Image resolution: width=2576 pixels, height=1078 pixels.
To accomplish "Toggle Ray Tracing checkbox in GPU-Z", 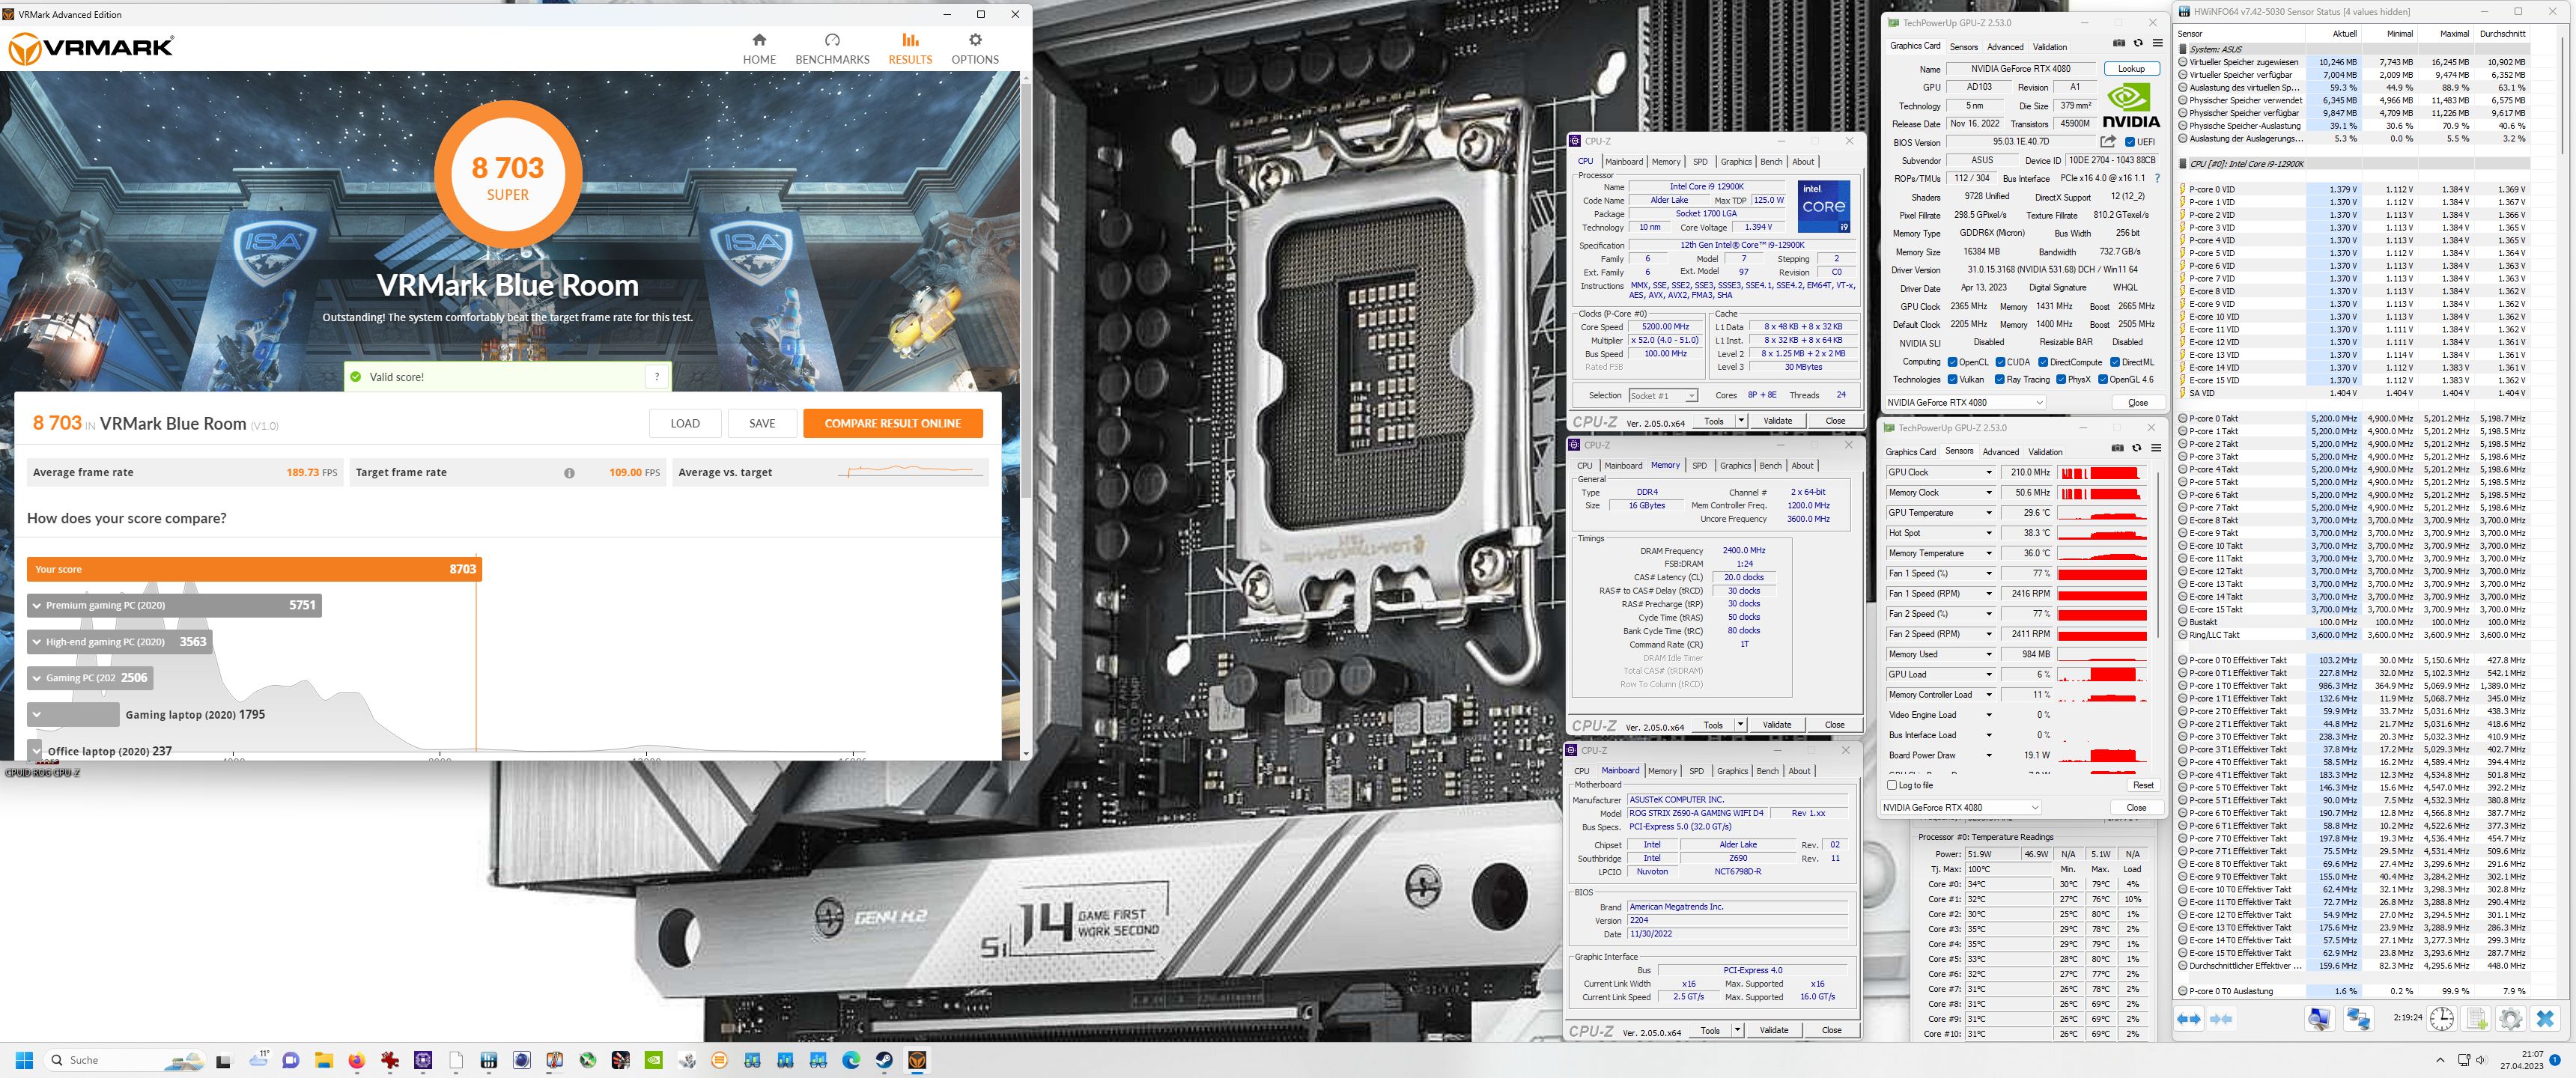I will click(x=1999, y=379).
